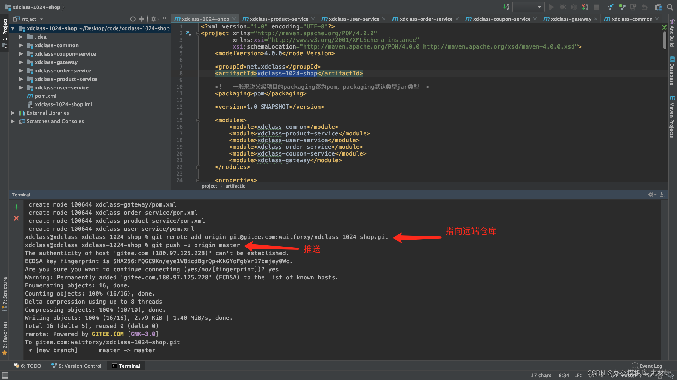Expand xdclass-coupon-service module
The height and width of the screenshot is (380, 677).
(x=21, y=54)
